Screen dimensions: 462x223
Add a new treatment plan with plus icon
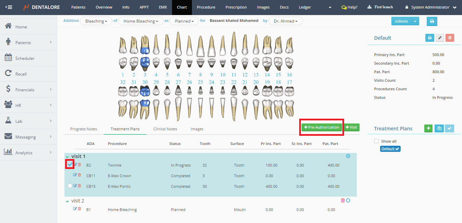(428, 129)
